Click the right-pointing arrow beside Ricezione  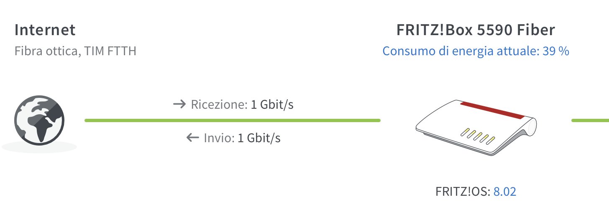[x=179, y=105]
